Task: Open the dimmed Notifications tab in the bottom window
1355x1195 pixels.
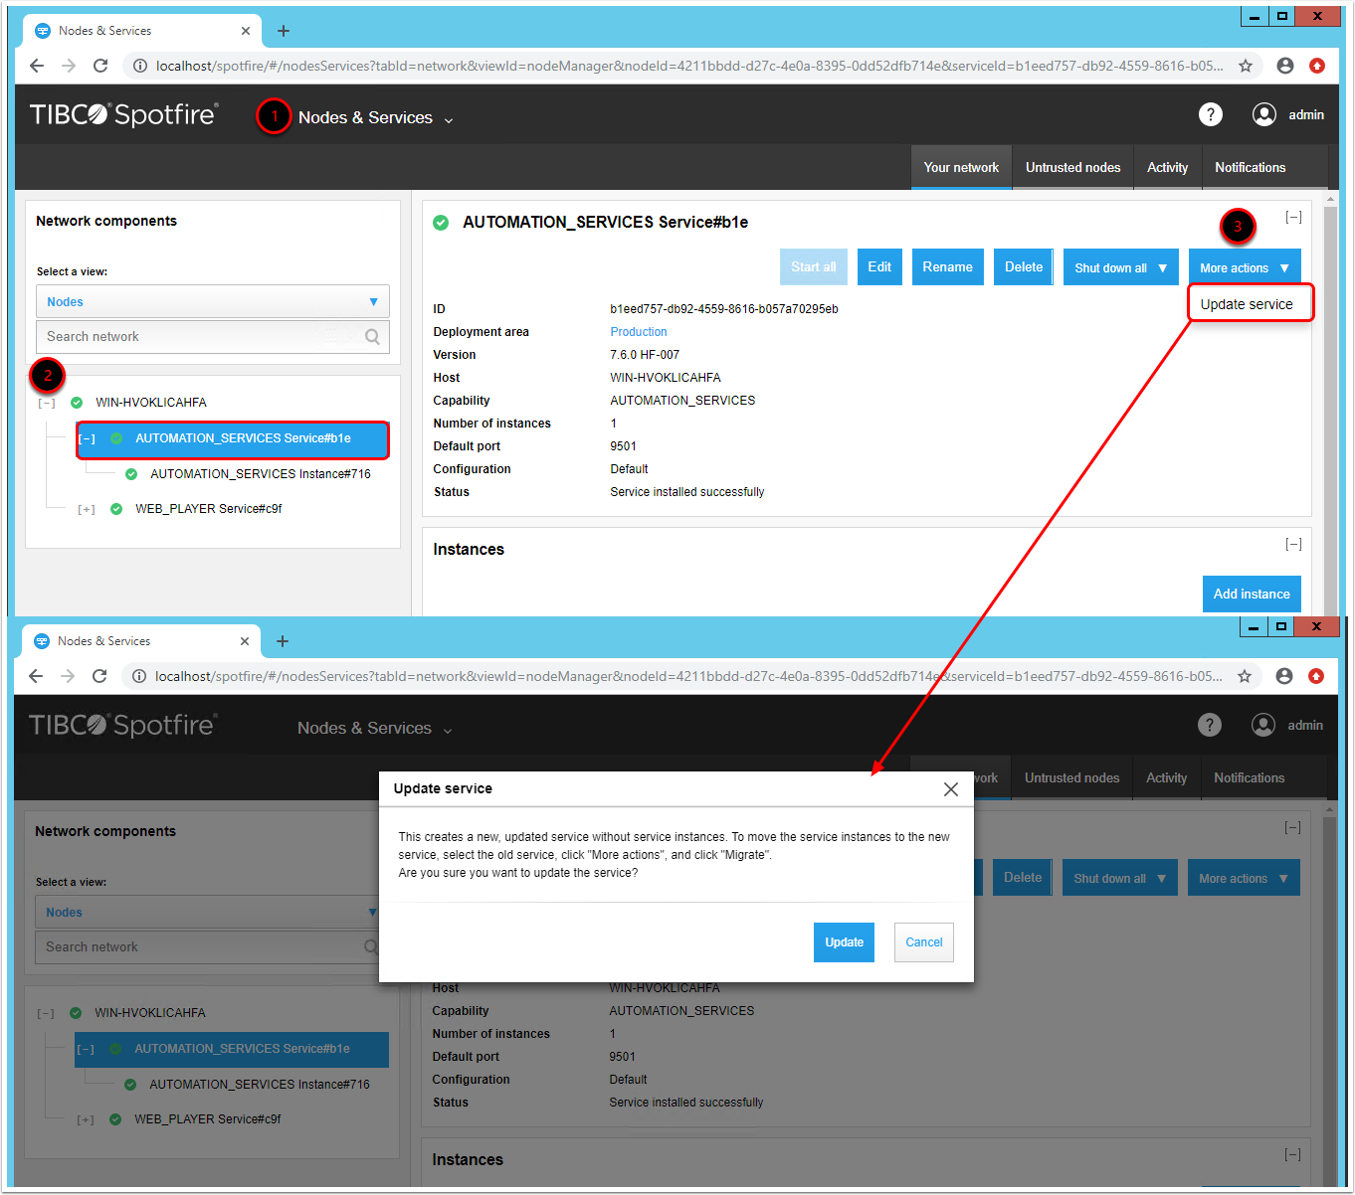Action: (1250, 777)
